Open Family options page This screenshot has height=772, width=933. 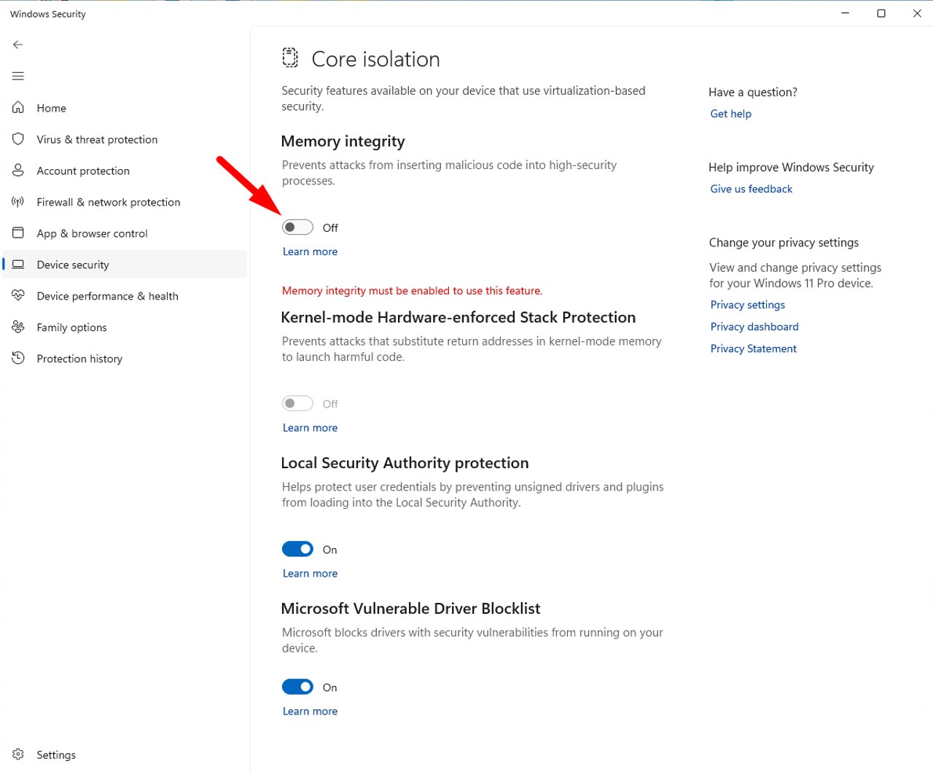pos(125,327)
